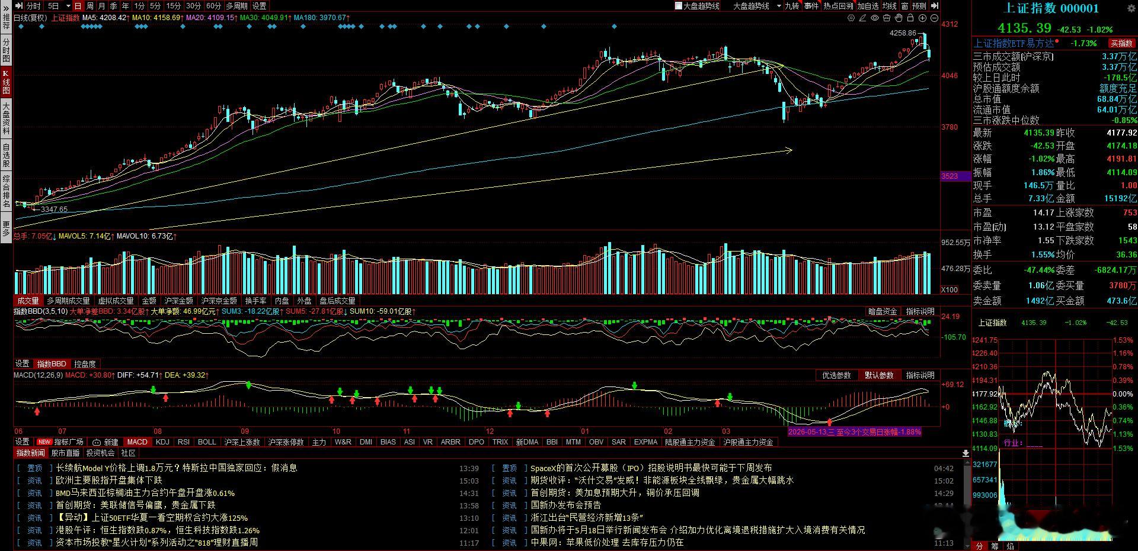This screenshot has width=1138, height=551.
Task: Open news about SpaceX IPO招股说明书
Action: pos(651,468)
